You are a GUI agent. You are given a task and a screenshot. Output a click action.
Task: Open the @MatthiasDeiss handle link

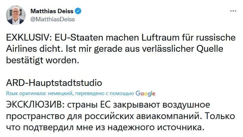click(x=53, y=19)
